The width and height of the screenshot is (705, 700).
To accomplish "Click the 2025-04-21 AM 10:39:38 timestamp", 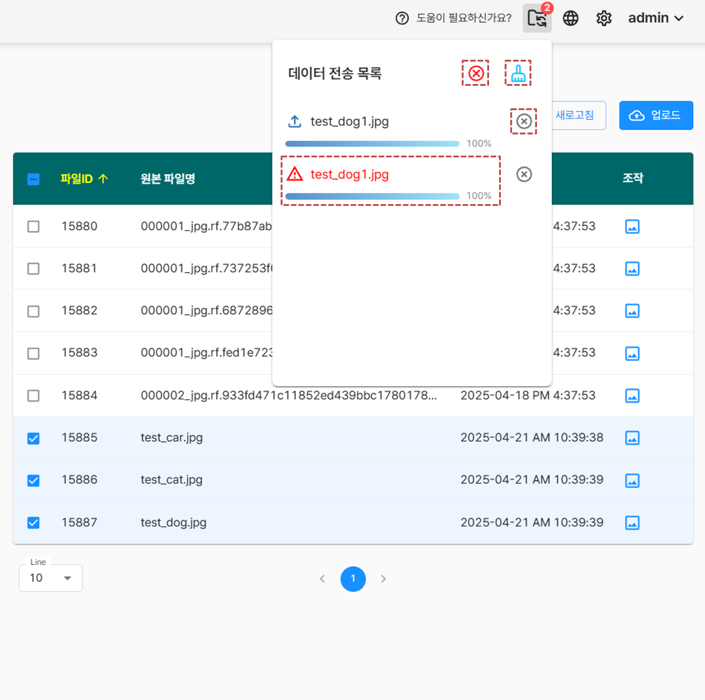I will pyautogui.click(x=532, y=438).
